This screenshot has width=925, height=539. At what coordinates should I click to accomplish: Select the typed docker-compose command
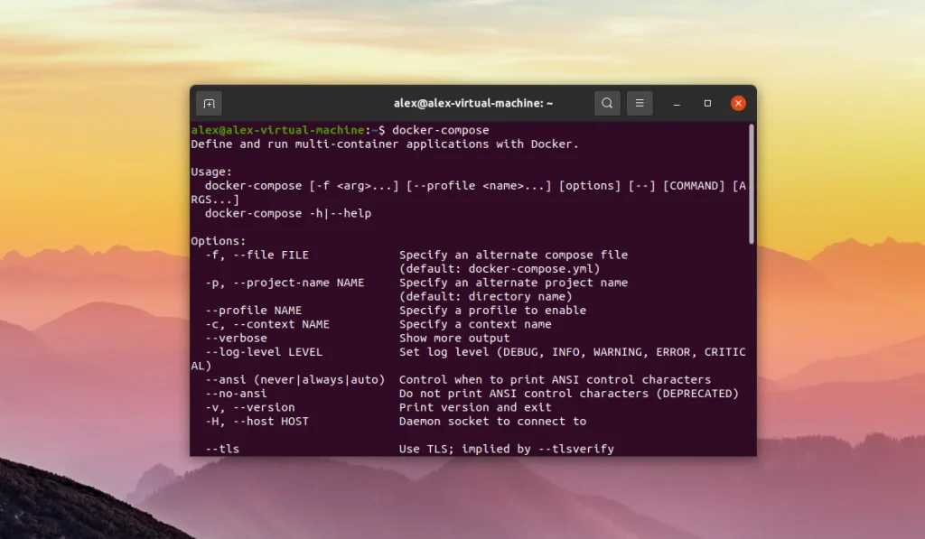(444, 129)
